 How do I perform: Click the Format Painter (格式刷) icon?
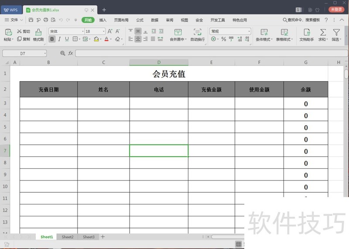[x=38, y=32]
